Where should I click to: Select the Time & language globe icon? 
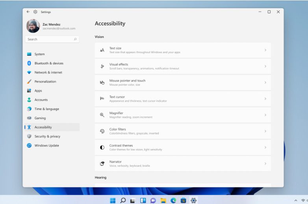point(29,109)
